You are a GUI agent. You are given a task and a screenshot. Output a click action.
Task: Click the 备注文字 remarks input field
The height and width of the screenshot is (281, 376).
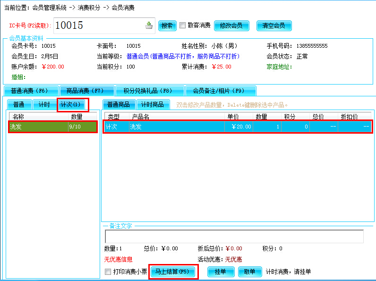pyautogui.click(x=234, y=236)
